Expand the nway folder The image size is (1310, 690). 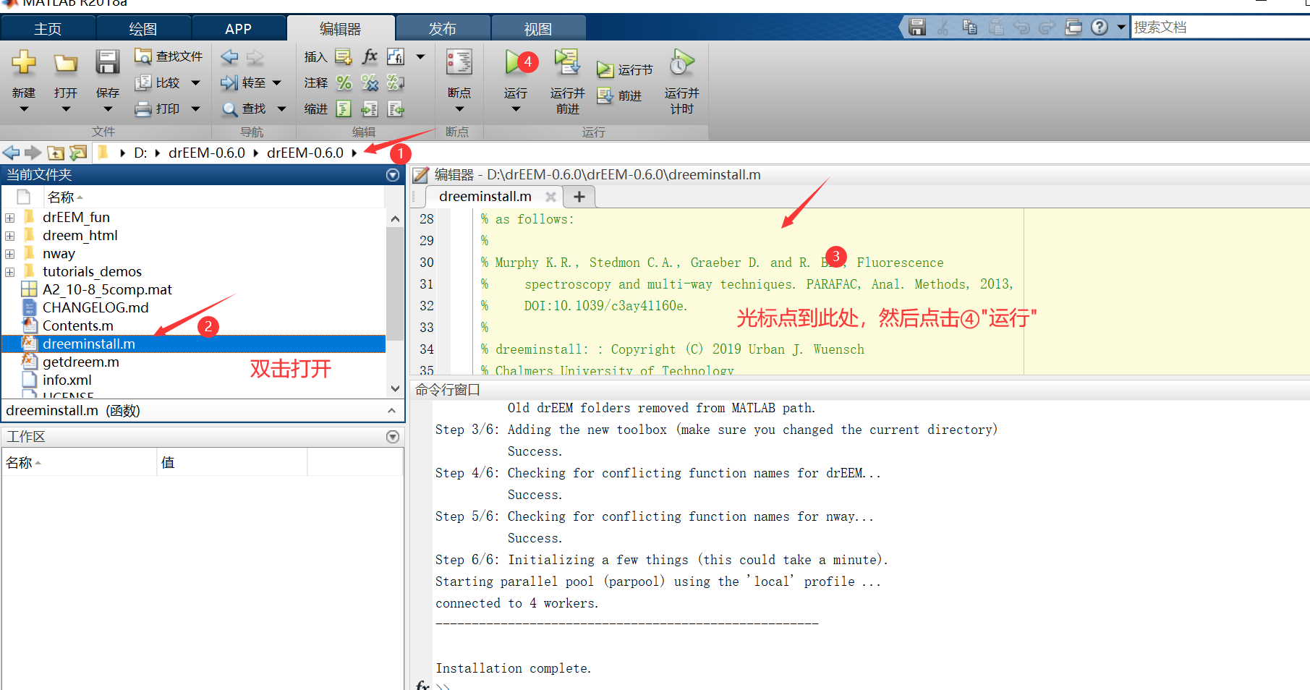9,254
